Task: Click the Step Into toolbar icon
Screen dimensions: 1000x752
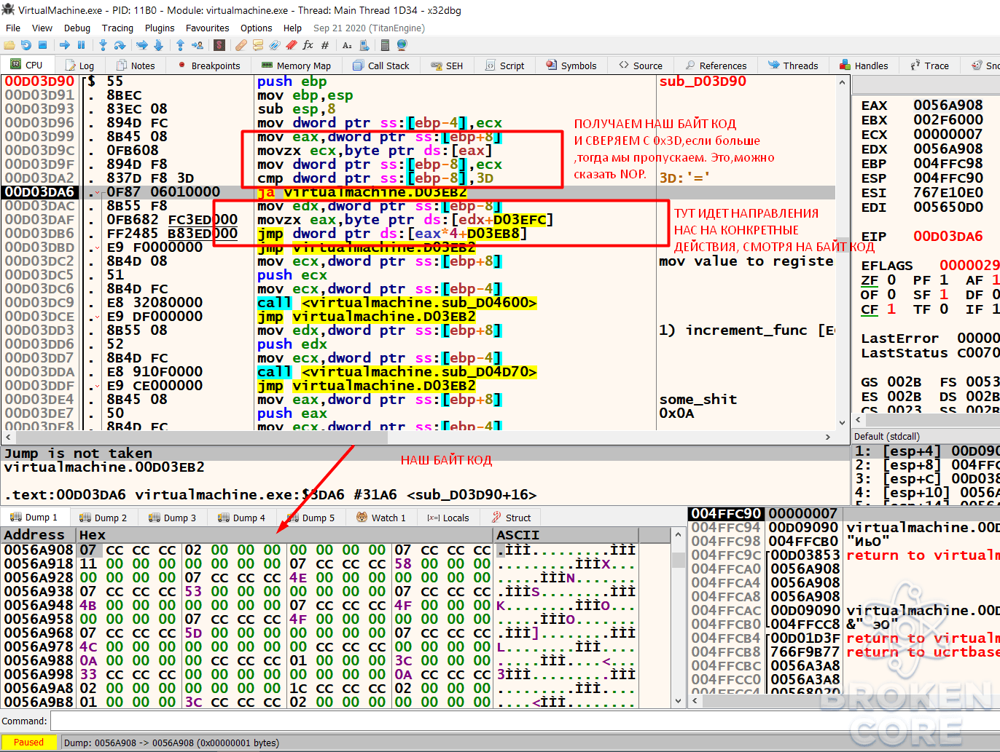Action: tap(103, 45)
